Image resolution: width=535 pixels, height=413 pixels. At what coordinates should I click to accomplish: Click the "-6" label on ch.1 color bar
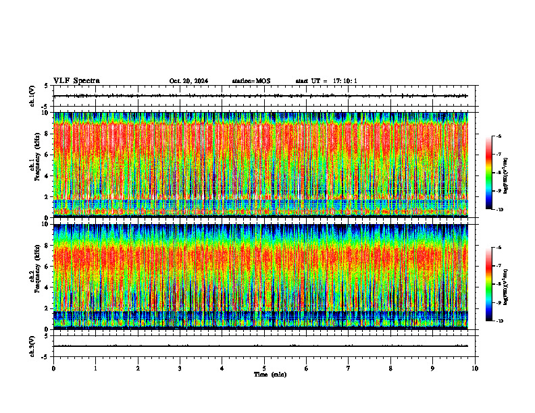(x=498, y=136)
